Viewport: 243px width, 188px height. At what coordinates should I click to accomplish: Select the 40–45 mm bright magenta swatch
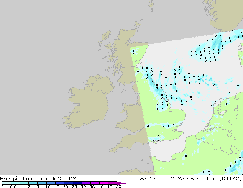[x=104, y=183]
